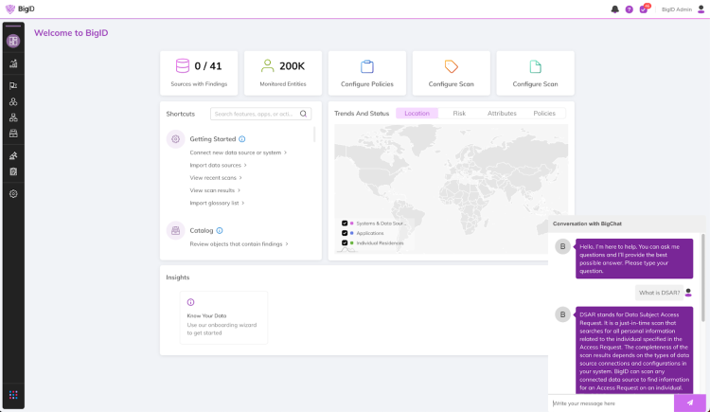Open the dashboard home icon in sidebar
Image resolution: width=710 pixels, height=412 pixels.
[13, 41]
